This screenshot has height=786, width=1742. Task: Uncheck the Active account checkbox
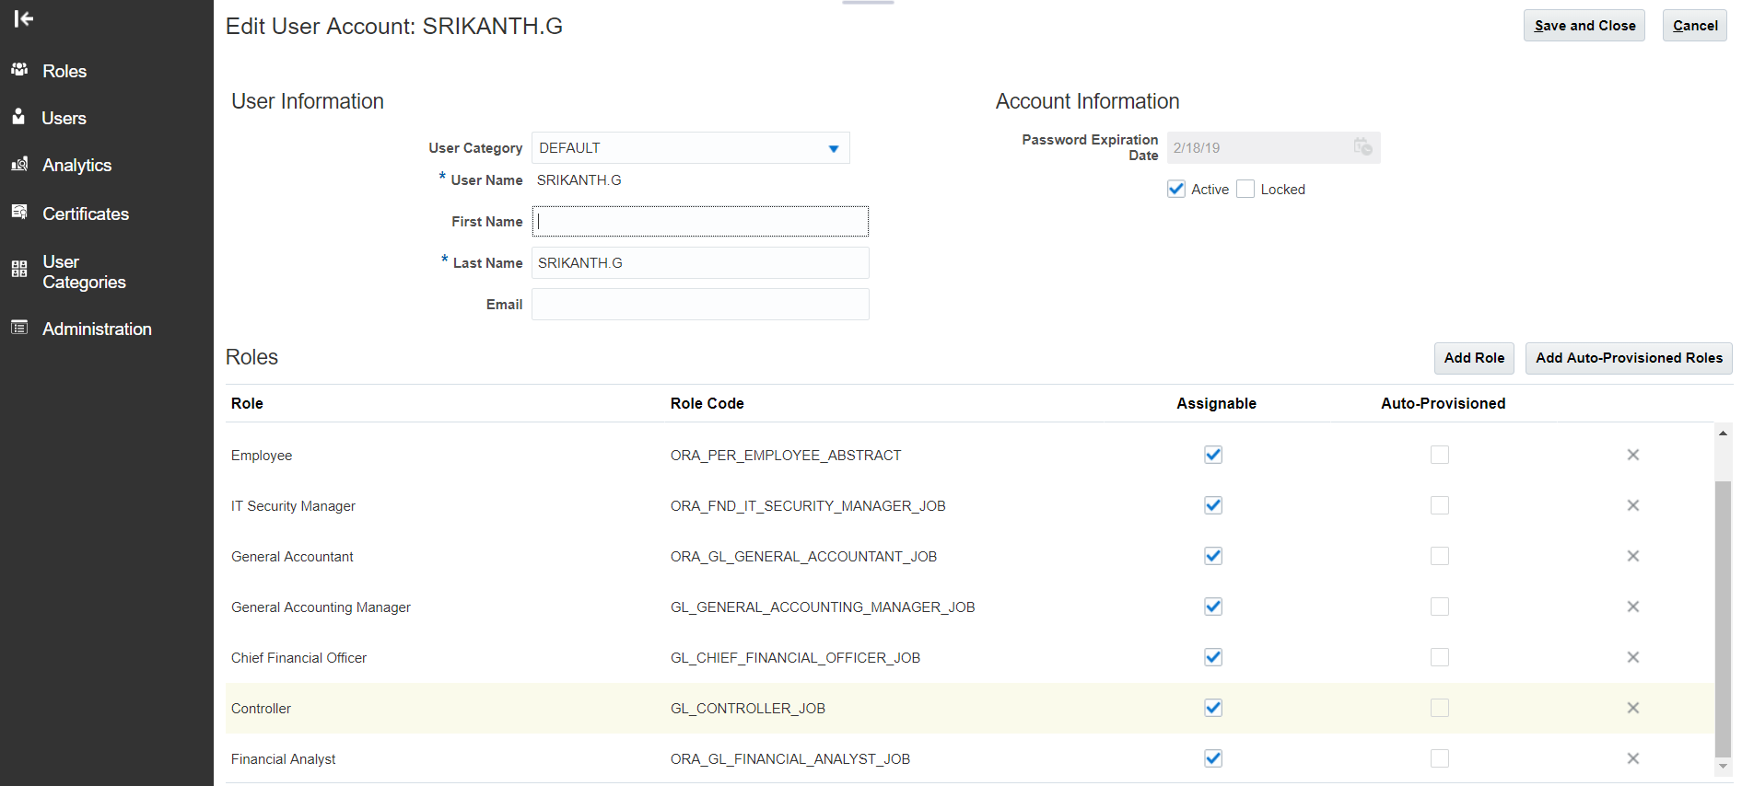click(x=1176, y=190)
